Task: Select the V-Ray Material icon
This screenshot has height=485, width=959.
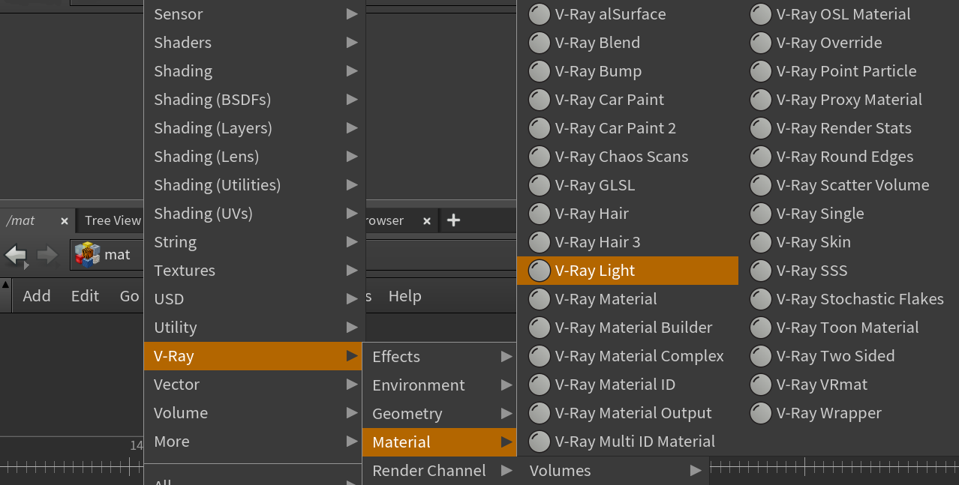Action: [540, 299]
